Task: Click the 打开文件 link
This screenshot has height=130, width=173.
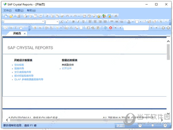Action: tap(67, 68)
